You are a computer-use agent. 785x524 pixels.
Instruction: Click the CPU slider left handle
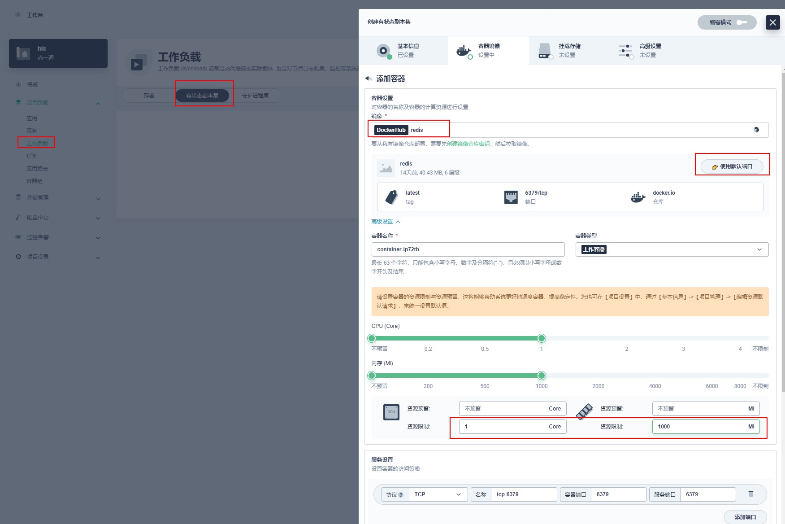click(x=372, y=338)
